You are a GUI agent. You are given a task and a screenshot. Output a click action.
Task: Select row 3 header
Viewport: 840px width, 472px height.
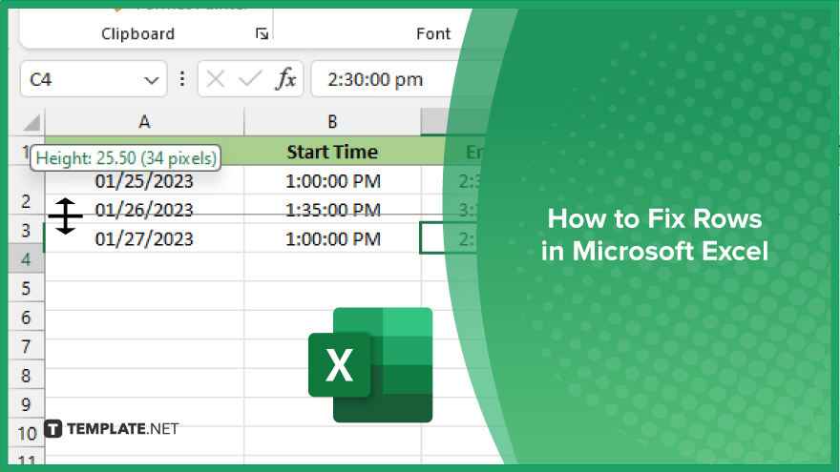26,231
